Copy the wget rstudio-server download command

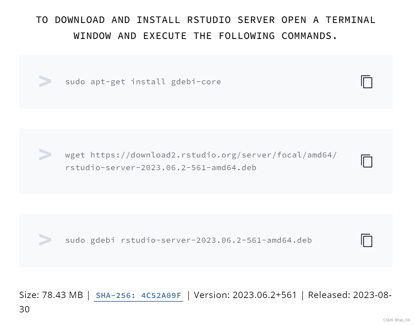pyautogui.click(x=366, y=161)
